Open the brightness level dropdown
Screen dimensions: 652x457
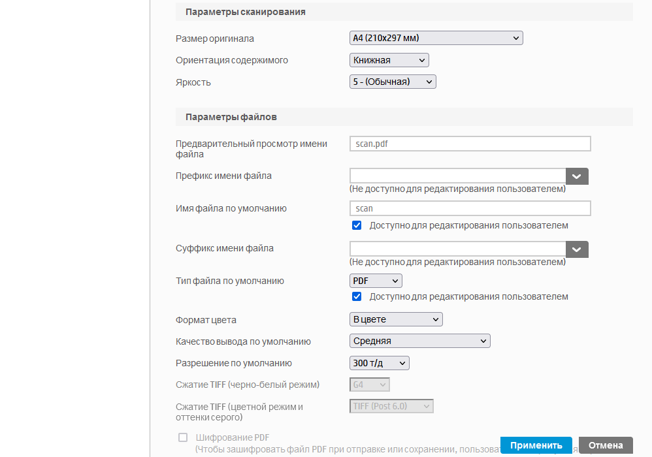393,82
